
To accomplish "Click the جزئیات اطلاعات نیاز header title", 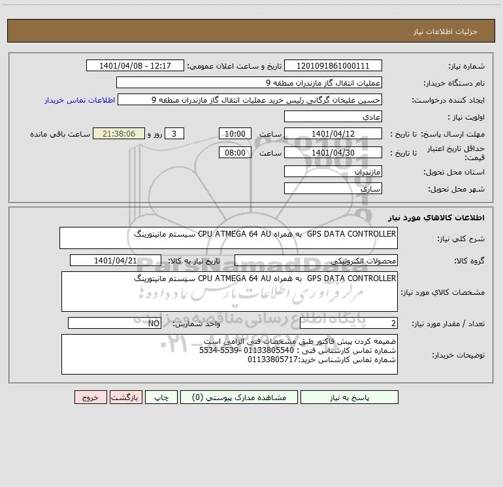I will [445, 31].
